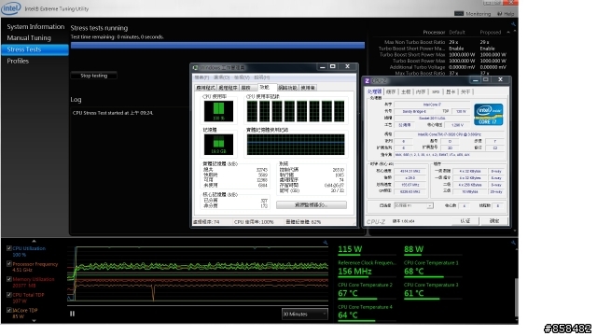597x336 pixels.
Task: Toggle the IACore TDP checkbox
Action: pos(8,310)
